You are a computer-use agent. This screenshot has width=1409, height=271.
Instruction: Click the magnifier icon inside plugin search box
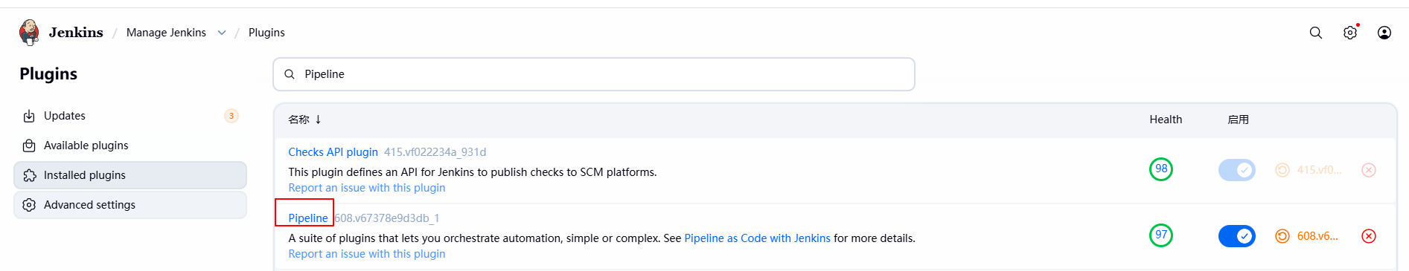click(290, 74)
